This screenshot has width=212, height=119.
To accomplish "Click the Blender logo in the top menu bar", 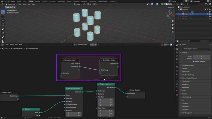I will click(x=2, y=1).
